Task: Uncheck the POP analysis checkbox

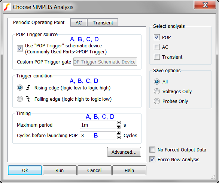Action: (x=157, y=37)
